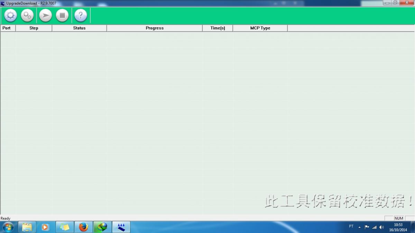Open Windows Explorer from the taskbar
Viewport: 415px width, 233px height.
(x=27, y=227)
